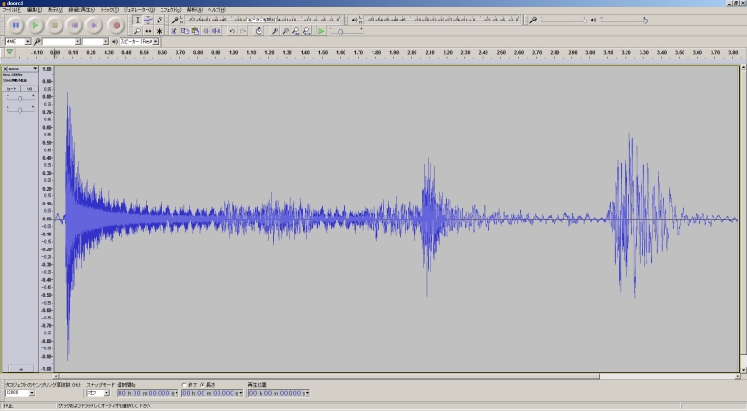
Task: Click the Zoom Out icon
Action: coord(286,31)
